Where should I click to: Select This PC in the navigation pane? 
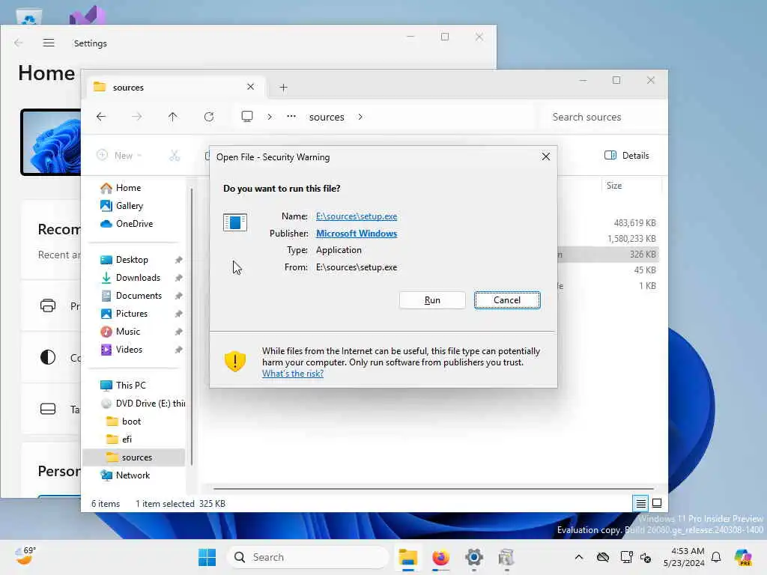[130, 386]
